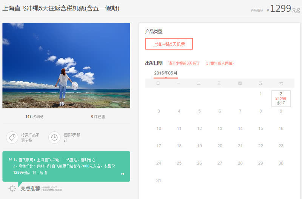The image size is (302, 199).
Task: Select May 2 with ¥1299 price
Action: 281,98
